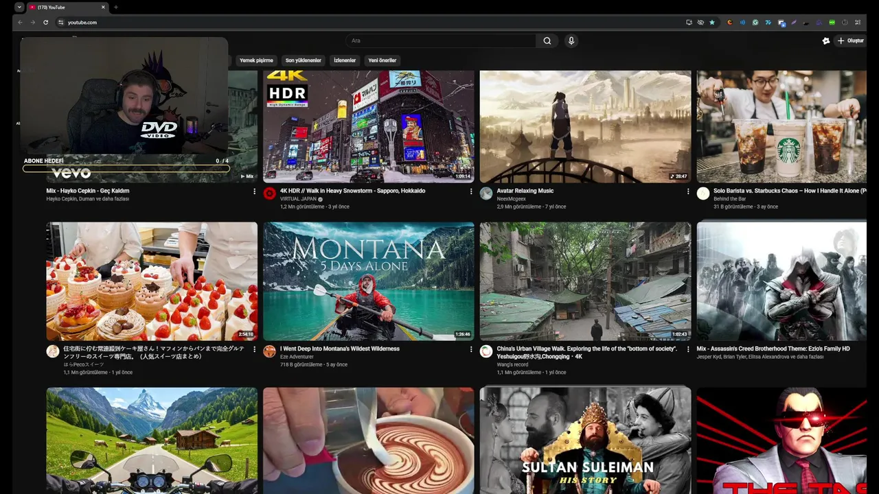The width and height of the screenshot is (879, 494).
Task: Open the Sultan Suleiman His Story thumbnail
Action: (x=586, y=440)
